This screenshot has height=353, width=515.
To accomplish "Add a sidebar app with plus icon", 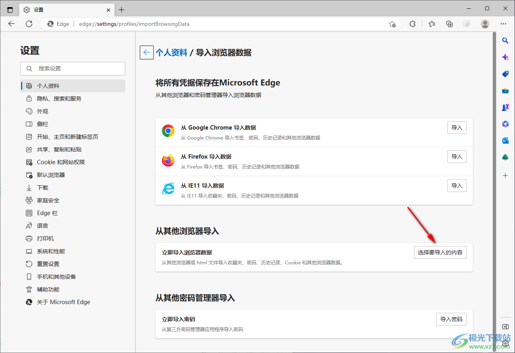I will (505, 175).
